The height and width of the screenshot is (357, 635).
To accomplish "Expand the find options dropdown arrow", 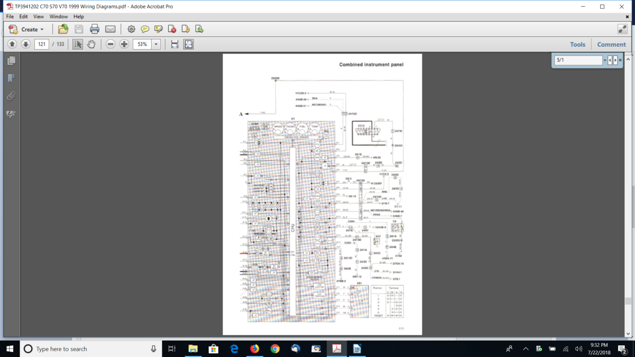I will point(604,60).
